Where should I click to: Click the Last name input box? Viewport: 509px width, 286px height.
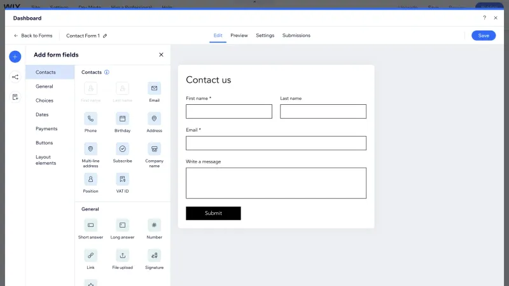tap(323, 111)
